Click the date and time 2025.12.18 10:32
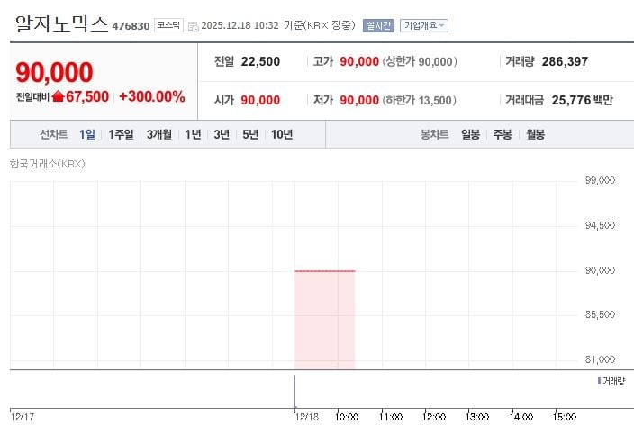Viewport: 634px width, 443px height. [240, 25]
